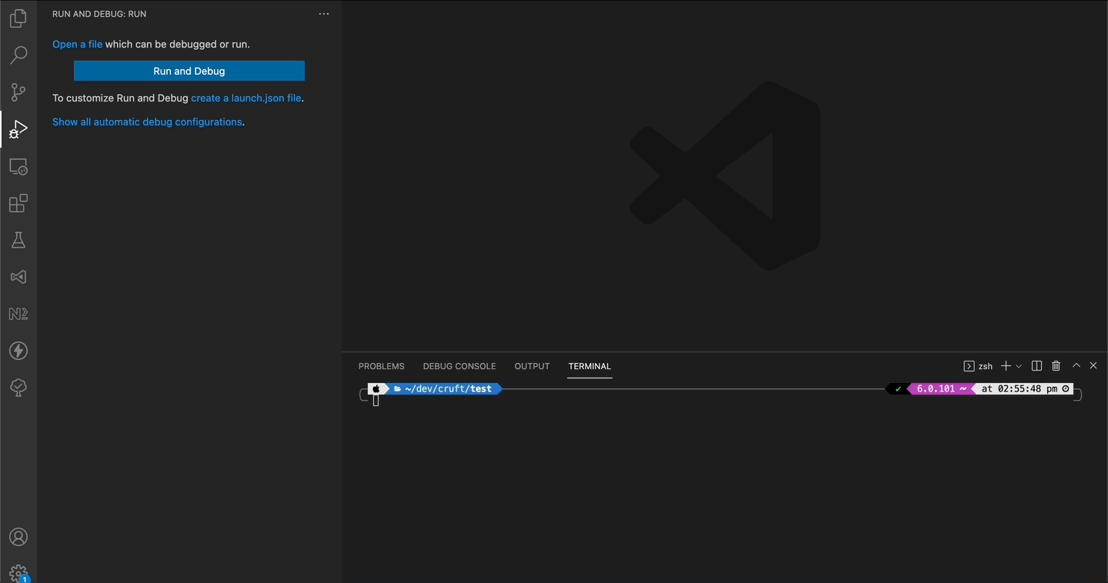Viewport: 1108px width, 583px height.
Task: Click 'create a launch.json file' link
Action: point(246,98)
